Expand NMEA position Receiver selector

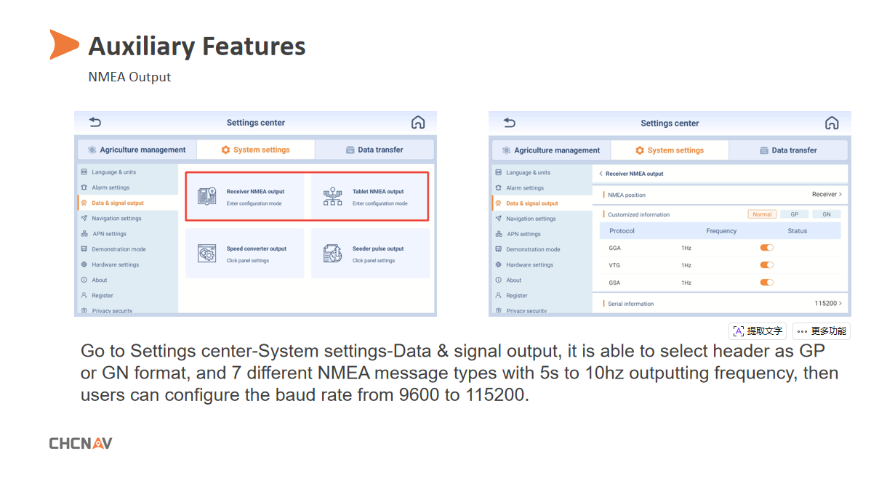827,195
